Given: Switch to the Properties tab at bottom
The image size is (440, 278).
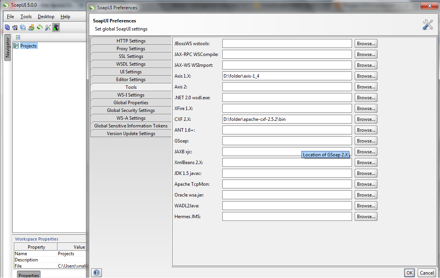Looking at the screenshot, I should (28, 275).
